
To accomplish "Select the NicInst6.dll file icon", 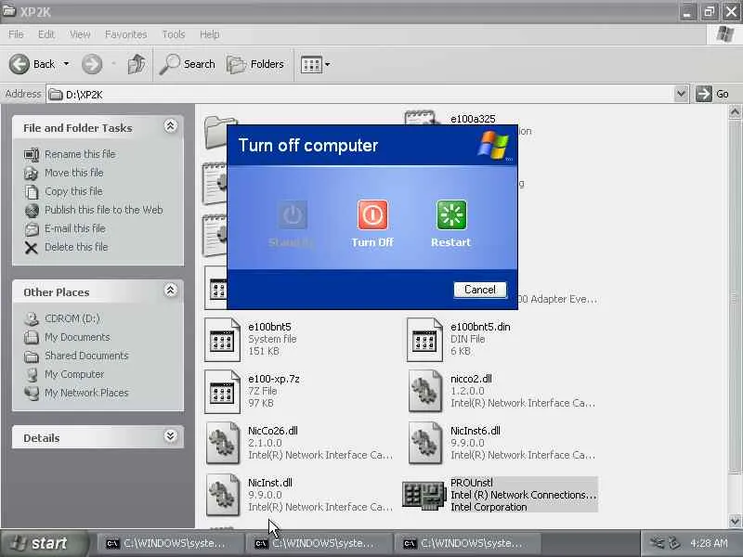I will 424,444.
